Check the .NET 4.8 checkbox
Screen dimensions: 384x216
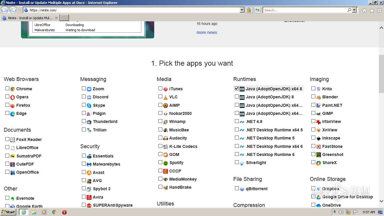point(237,121)
